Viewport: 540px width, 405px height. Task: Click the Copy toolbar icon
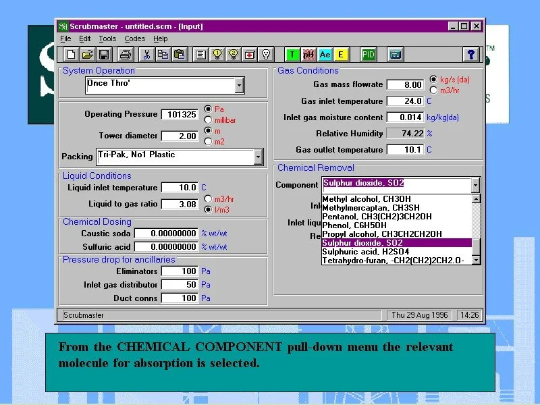tap(163, 55)
